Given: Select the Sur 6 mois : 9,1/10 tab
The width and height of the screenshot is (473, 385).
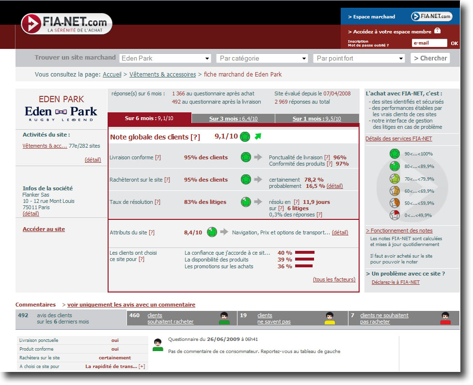Looking at the screenshot, I should [x=149, y=118].
